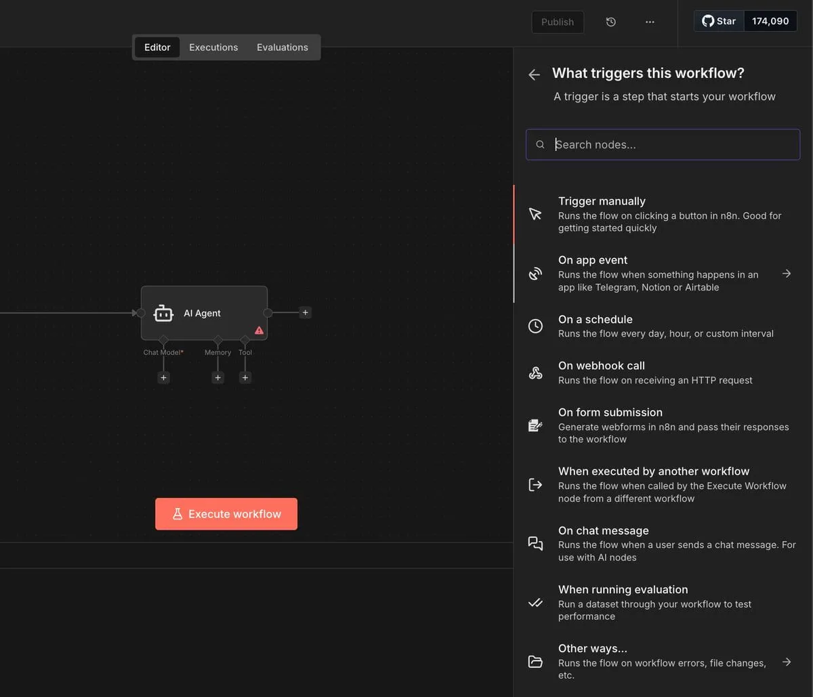This screenshot has width=813, height=697.
Task: Expand the On app event arrow
Action: pyautogui.click(x=786, y=274)
